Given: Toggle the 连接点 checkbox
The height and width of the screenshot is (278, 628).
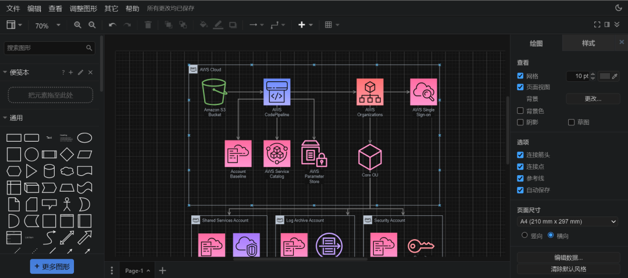Looking at the screenshot, I should [520, 167].
